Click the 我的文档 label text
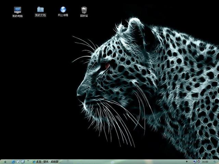Screen dimensions: 219x164 click(40, 15)
